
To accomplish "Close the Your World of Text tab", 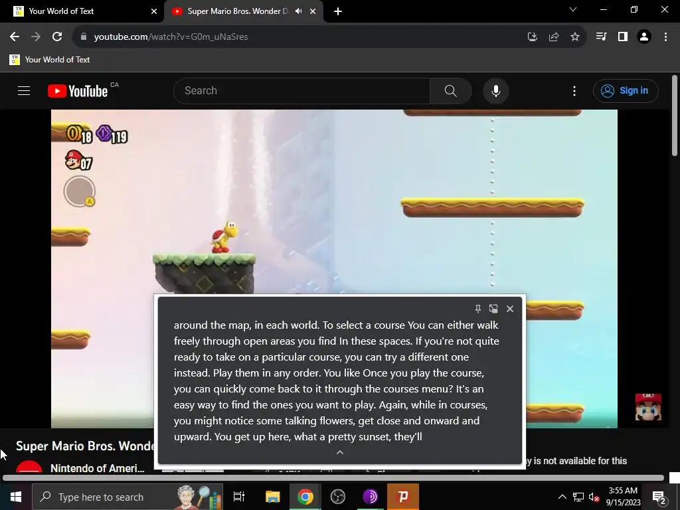I will [x=154, y=11].
